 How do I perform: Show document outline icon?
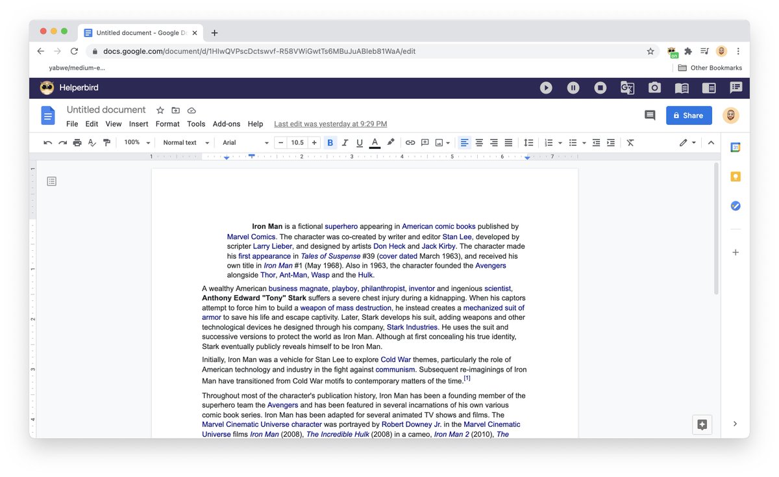click(x=52, y=181)
